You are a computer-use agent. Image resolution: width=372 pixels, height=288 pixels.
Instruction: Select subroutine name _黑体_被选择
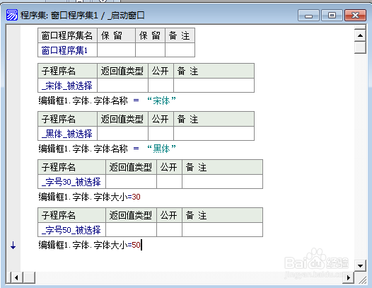[x=67, y=134]
